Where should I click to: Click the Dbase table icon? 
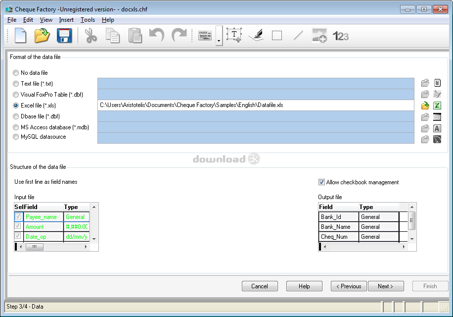437,117
